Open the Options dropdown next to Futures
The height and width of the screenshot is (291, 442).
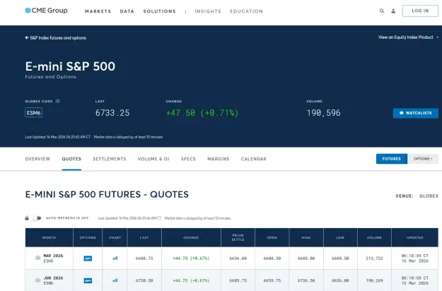[x=423, y=159]
